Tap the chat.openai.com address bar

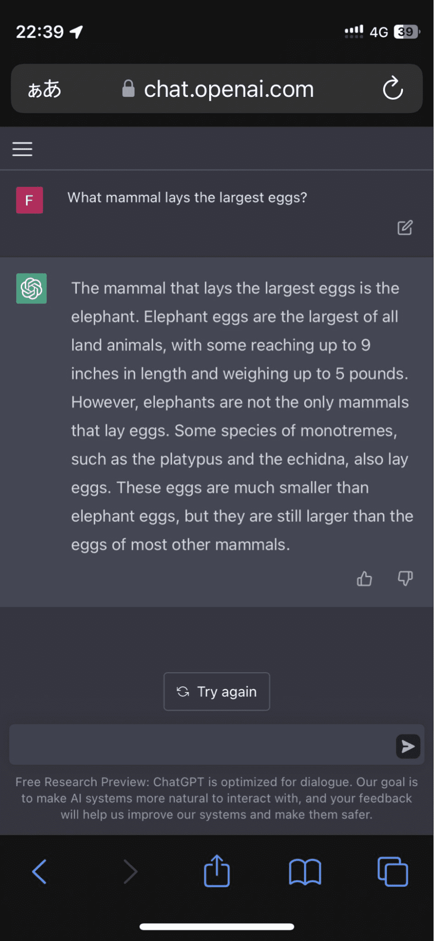point(228,89)
